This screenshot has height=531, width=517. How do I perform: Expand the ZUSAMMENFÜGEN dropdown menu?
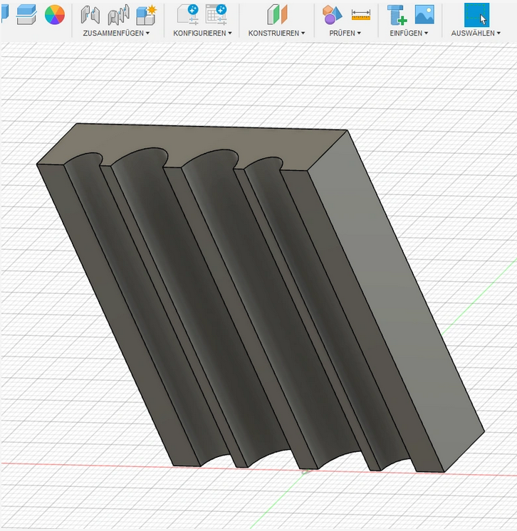pos(116,33)
